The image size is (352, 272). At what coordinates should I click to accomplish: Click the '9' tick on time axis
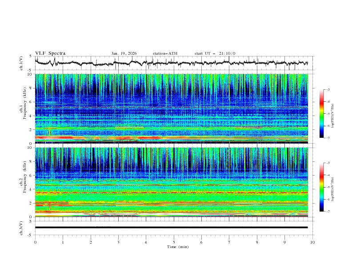284,242
